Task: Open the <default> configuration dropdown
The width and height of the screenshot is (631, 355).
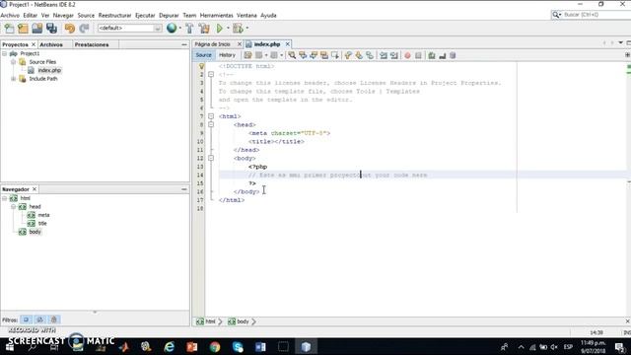Action: pyautogui.click(x=158, y=29)
